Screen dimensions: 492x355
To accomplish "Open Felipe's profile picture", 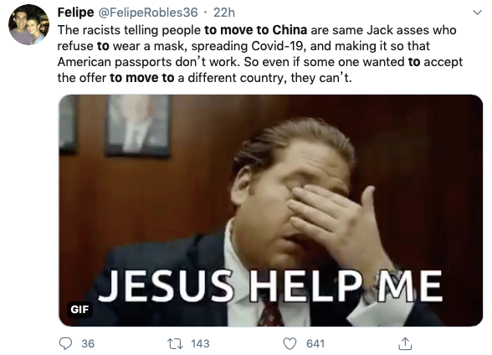I will [x=28, y=24].
